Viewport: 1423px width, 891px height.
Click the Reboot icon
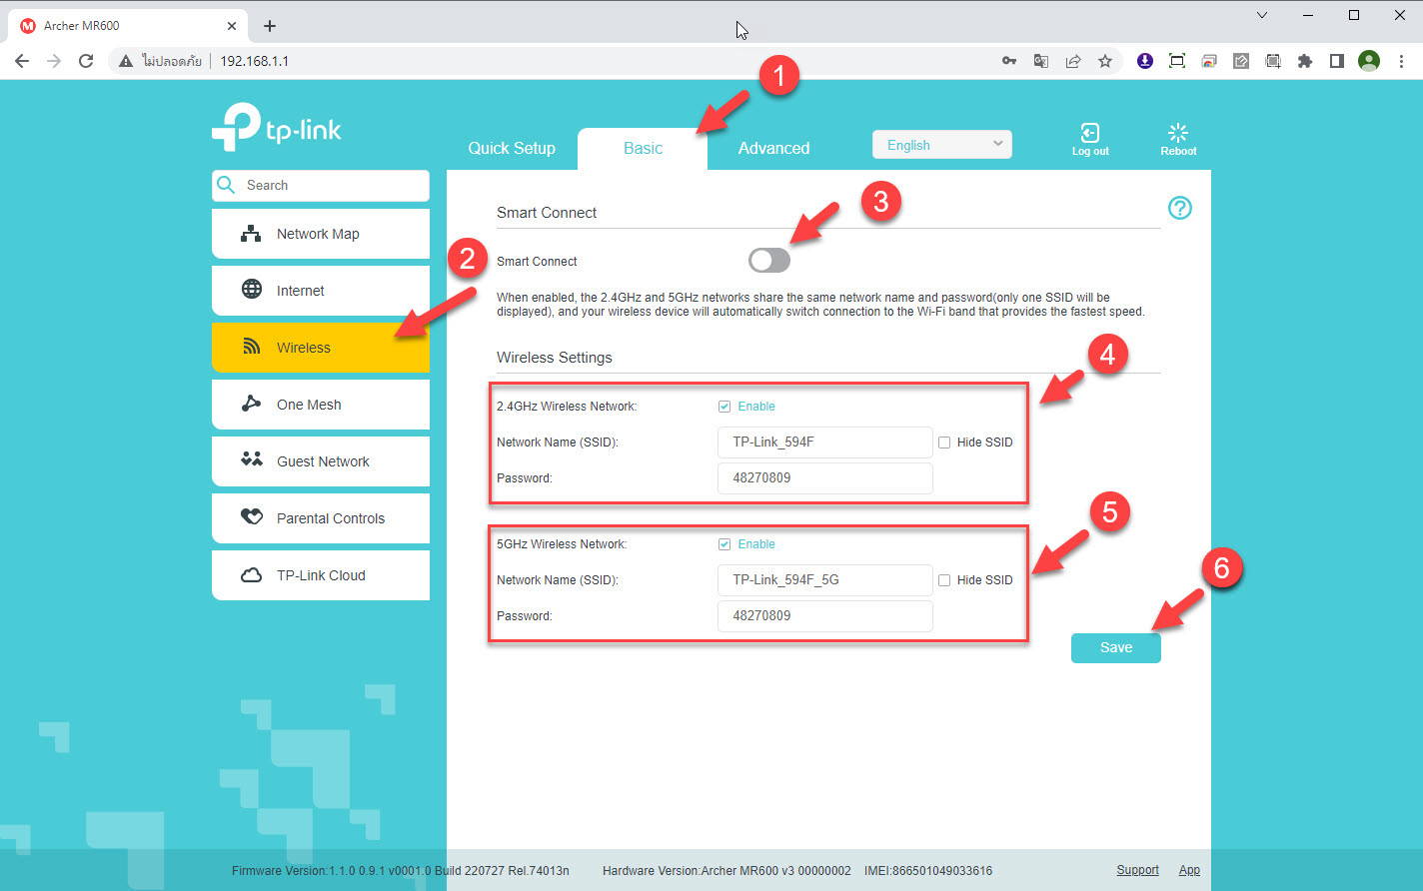[x=1178, y=133]
